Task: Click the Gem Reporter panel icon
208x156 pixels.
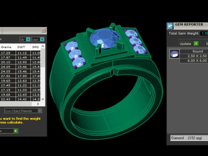Action: [x=170, y=26]
